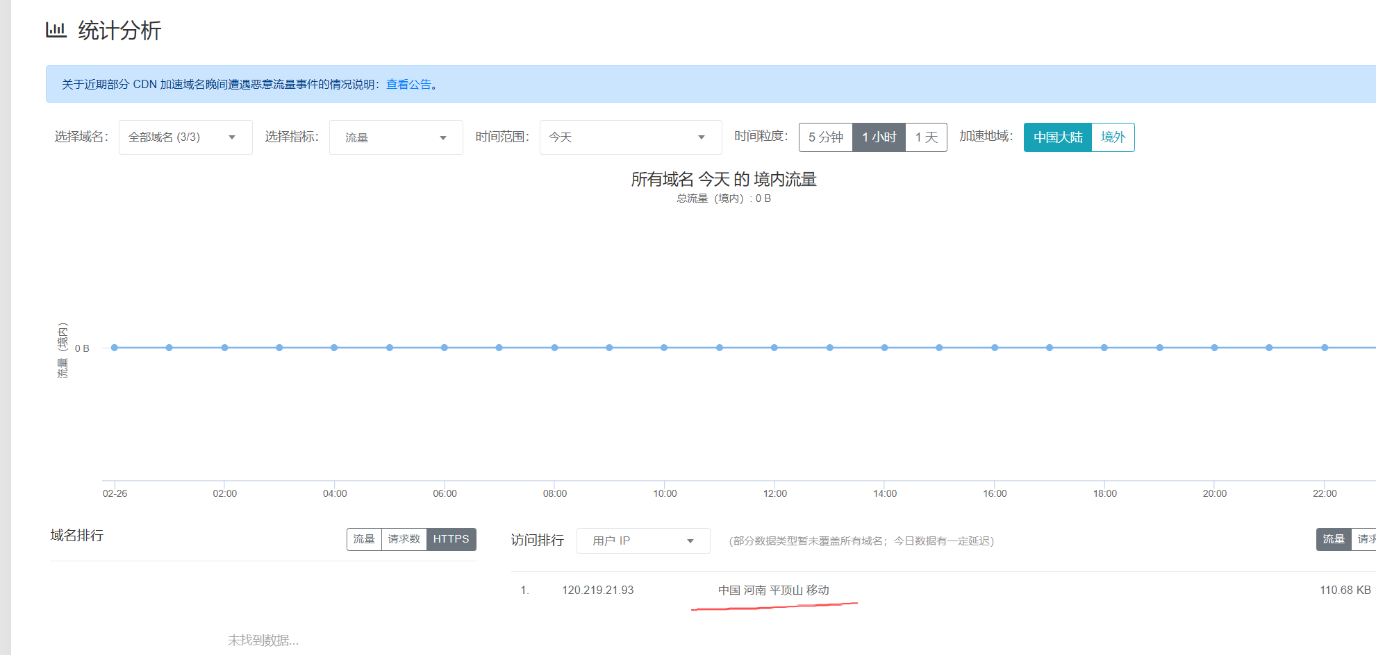Viewport: 1376px width, 655px height.
Task: Click the 12:00 data point on chart
Action: 774,348
